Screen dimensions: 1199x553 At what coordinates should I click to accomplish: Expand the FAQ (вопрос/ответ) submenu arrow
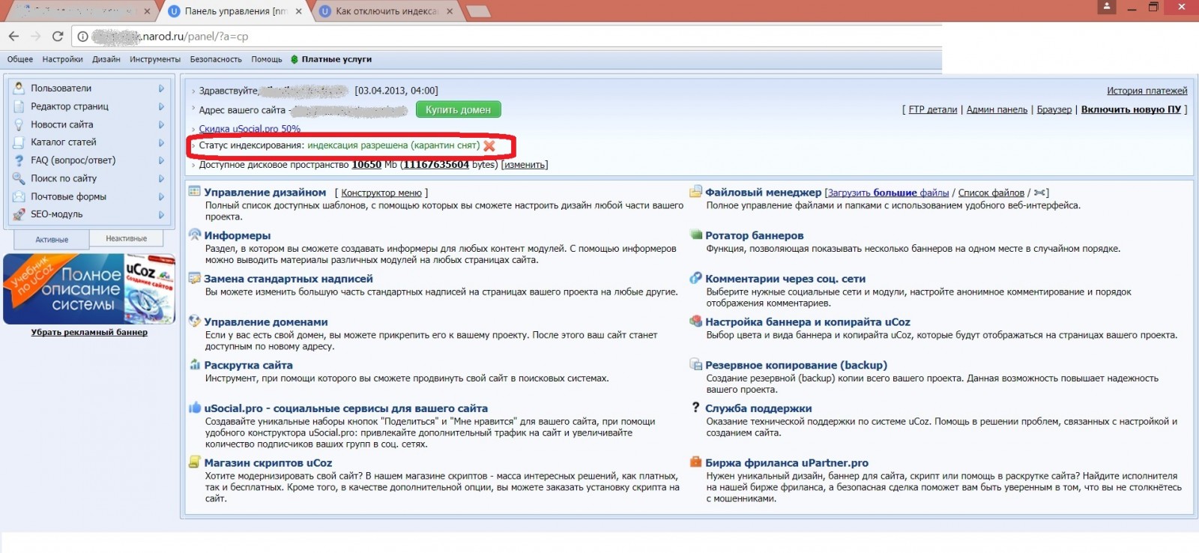click(x=161, y=160)
